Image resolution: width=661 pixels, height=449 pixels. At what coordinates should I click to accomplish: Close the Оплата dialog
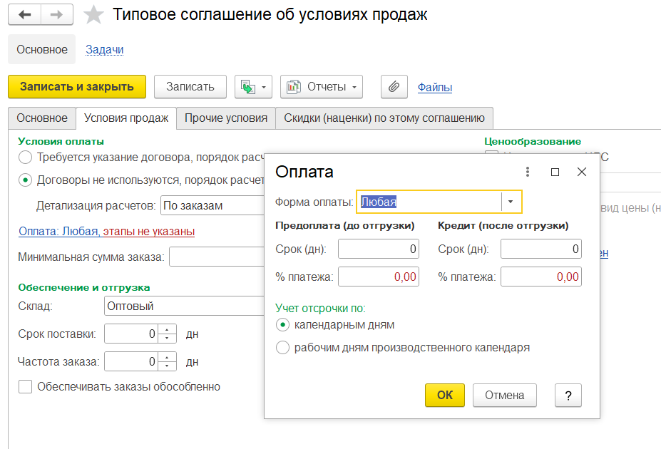coord(582,172)
